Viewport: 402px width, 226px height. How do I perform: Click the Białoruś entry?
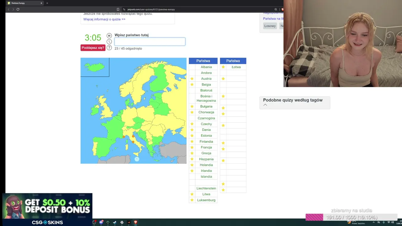click(x=206, y=90)
